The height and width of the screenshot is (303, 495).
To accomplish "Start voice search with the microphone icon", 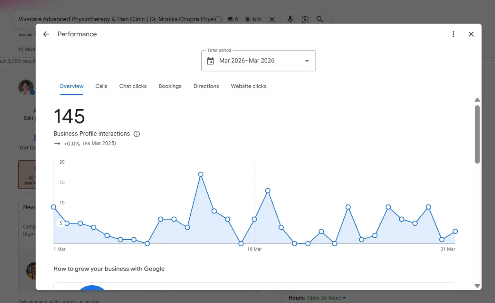I will (290, 19).
